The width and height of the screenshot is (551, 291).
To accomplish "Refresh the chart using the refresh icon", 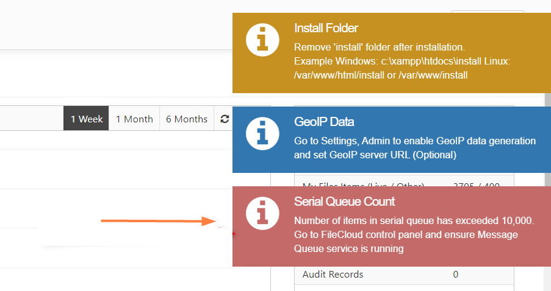I will tap(224, 119).
